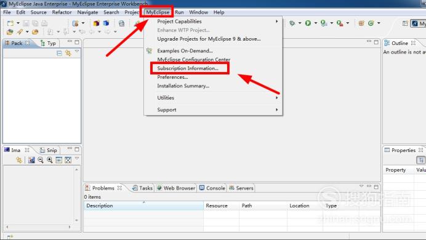The width and height of the screenshot is (426, 240).
Task: Expand the Support submenu
Action: (x=213, y=110)
